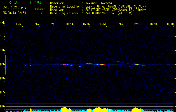
Task: Click the timestamp 25.09.13 02:50
Action: [14, 13]
